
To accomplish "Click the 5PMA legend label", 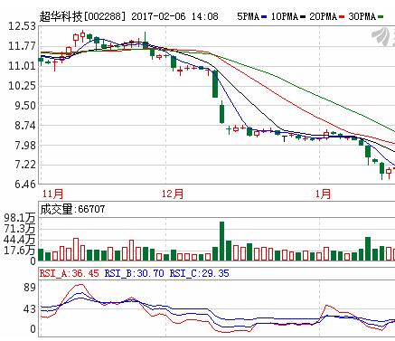I will tap(249, 16).
